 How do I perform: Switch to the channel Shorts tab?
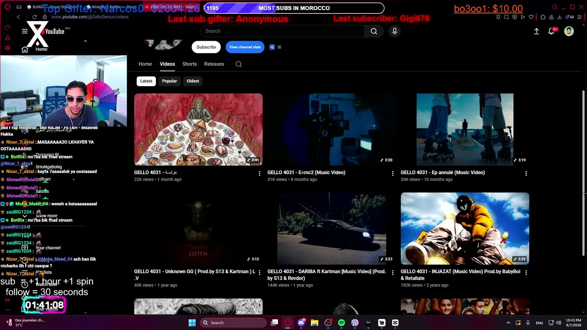click(x=189, y=64)
